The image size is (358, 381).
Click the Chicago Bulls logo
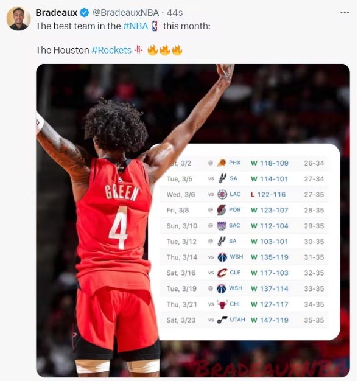(222, 304)
